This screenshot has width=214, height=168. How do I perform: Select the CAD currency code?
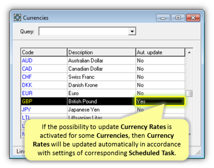pyautogui.click(x=27, y=69)
